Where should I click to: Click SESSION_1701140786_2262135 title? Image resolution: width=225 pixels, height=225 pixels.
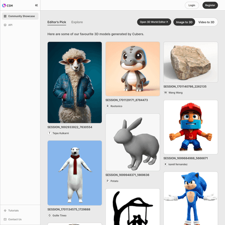pos(185,87)
